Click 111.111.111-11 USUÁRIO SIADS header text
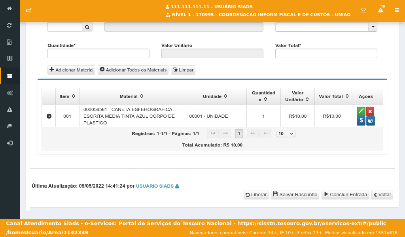The height and width of the screenshot is (237, 405). click(212, 7)
